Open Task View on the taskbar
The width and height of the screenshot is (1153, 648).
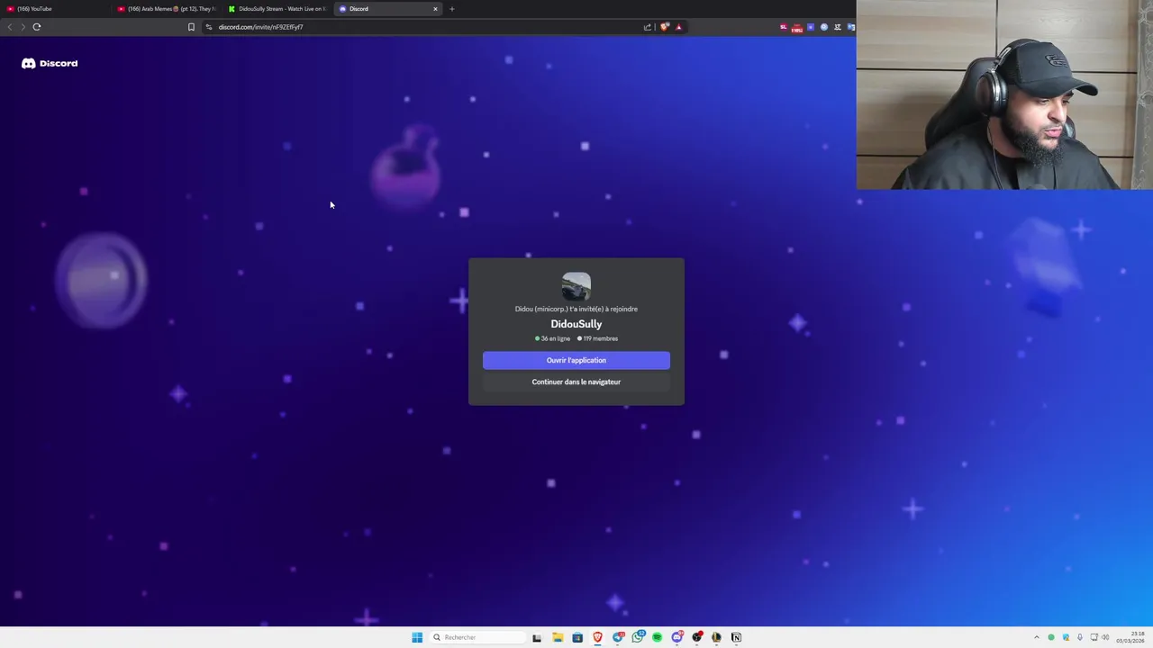537,637
